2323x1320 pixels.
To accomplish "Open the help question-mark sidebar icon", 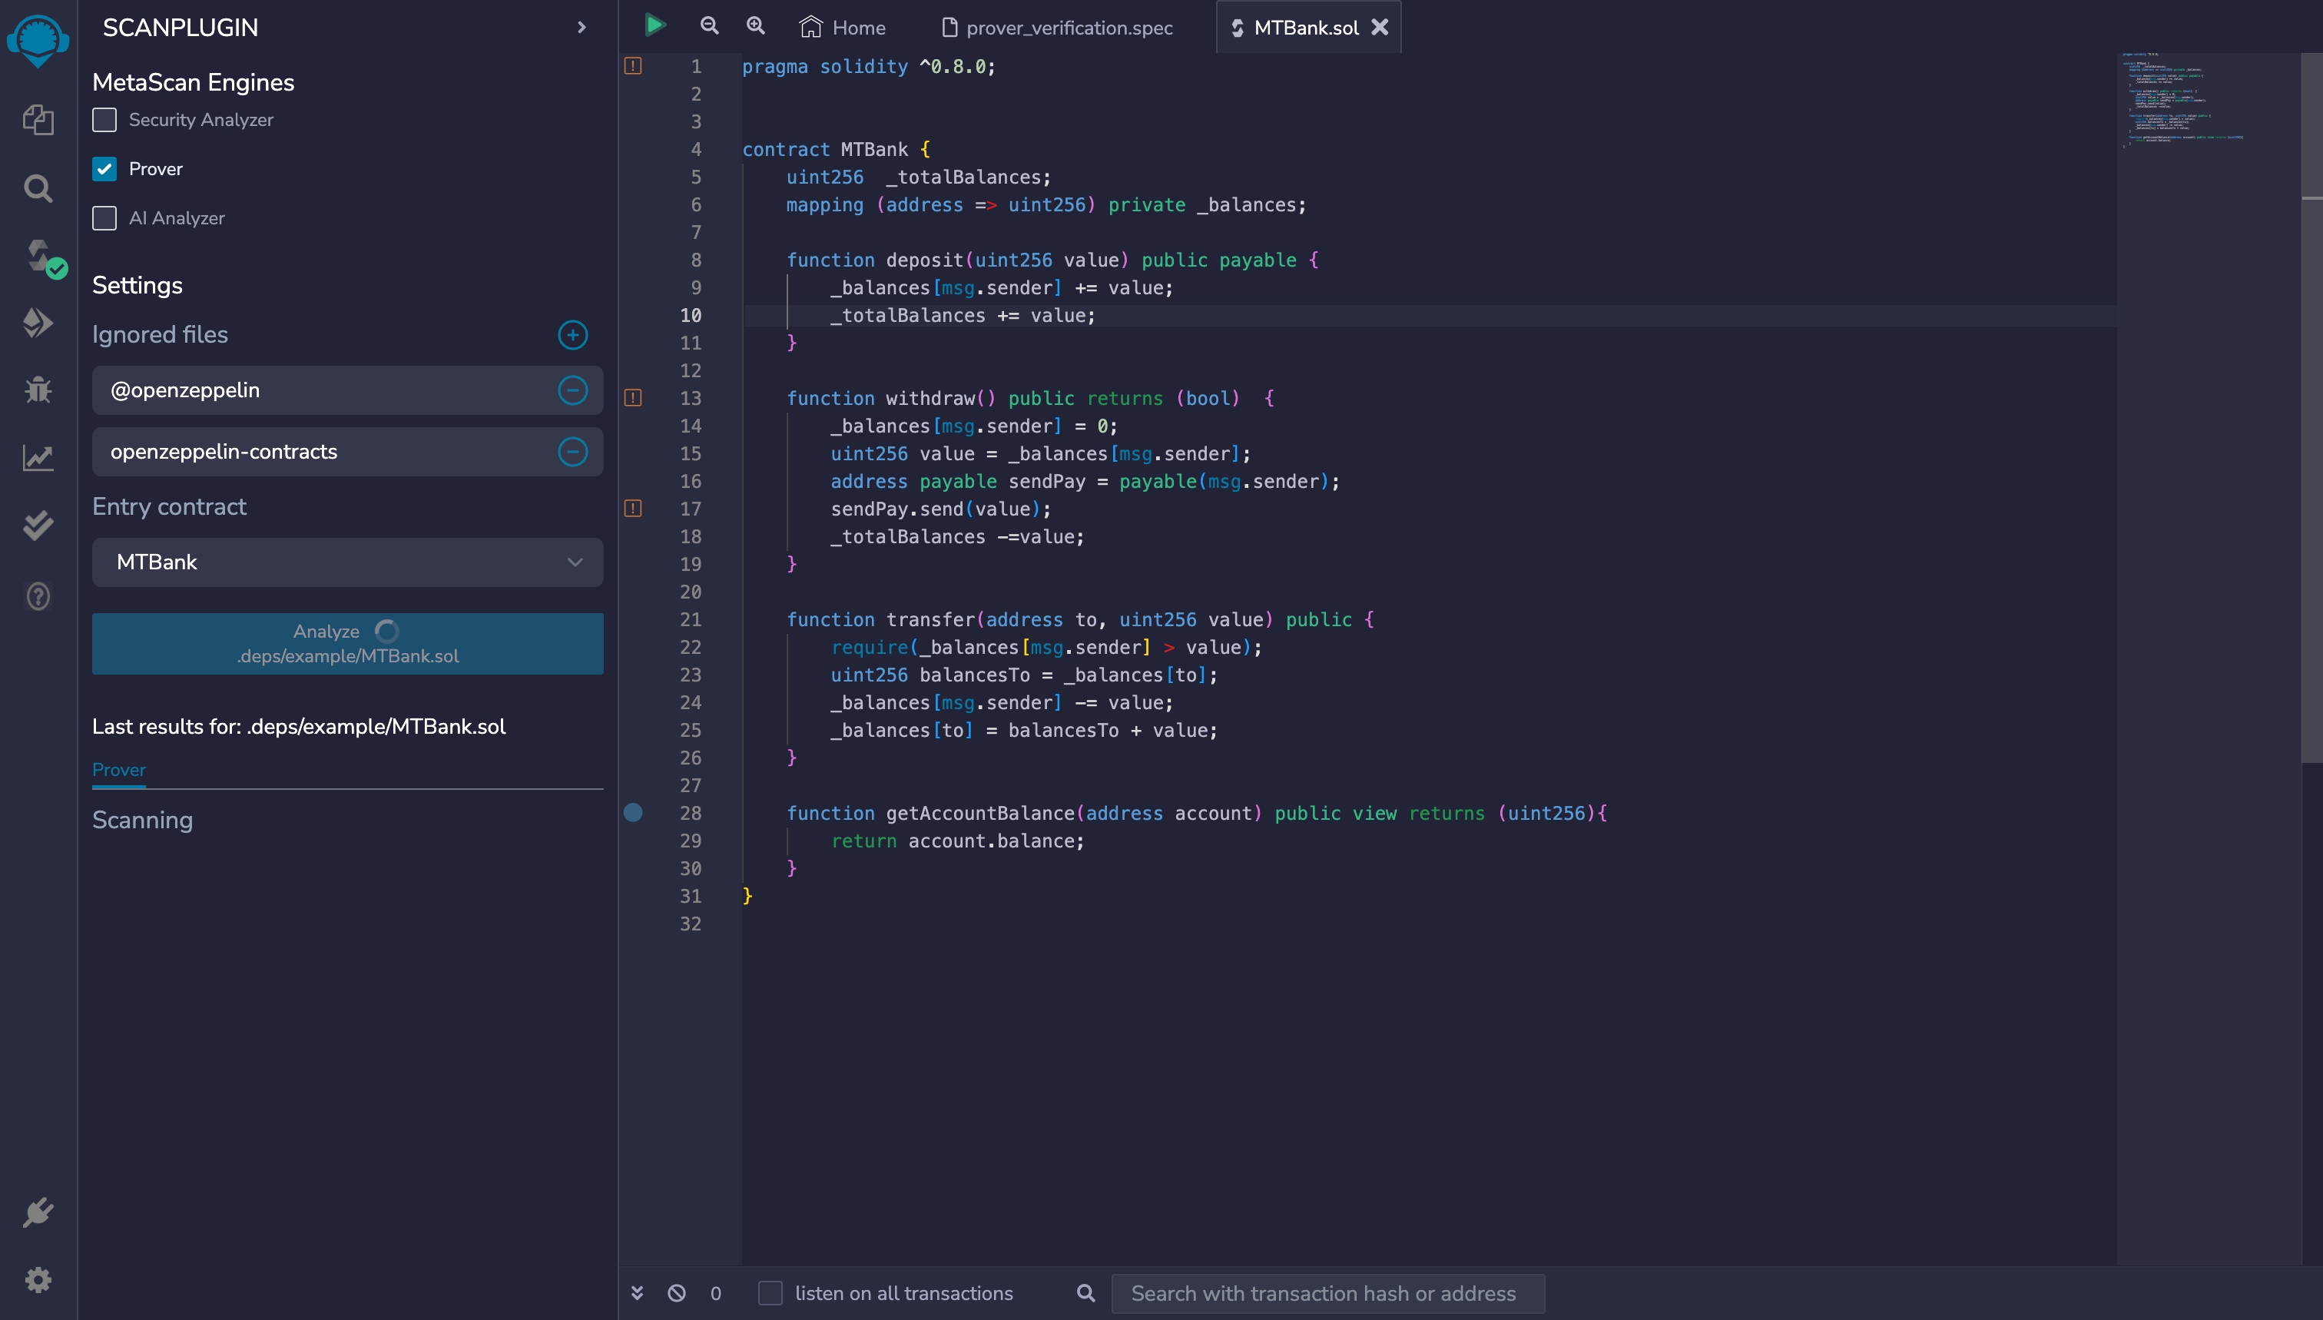I will (38, 595).
